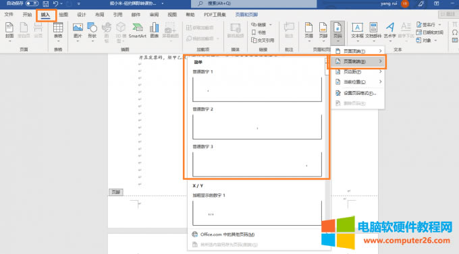Expand the Top of Page (页面顶端) submenu
The height and width of the screenshot is (254, 459).
point(358,51)
